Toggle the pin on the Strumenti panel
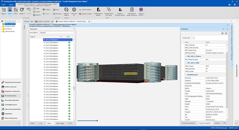The image size is (239, 130). [x=74, y=29]
